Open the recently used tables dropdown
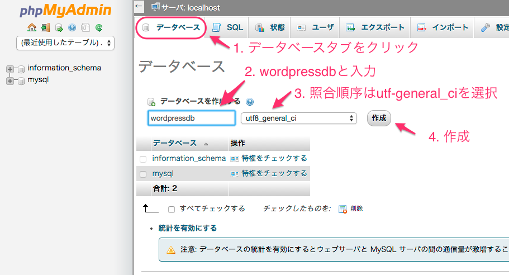The image size is (509, 275). click(66, 42)
